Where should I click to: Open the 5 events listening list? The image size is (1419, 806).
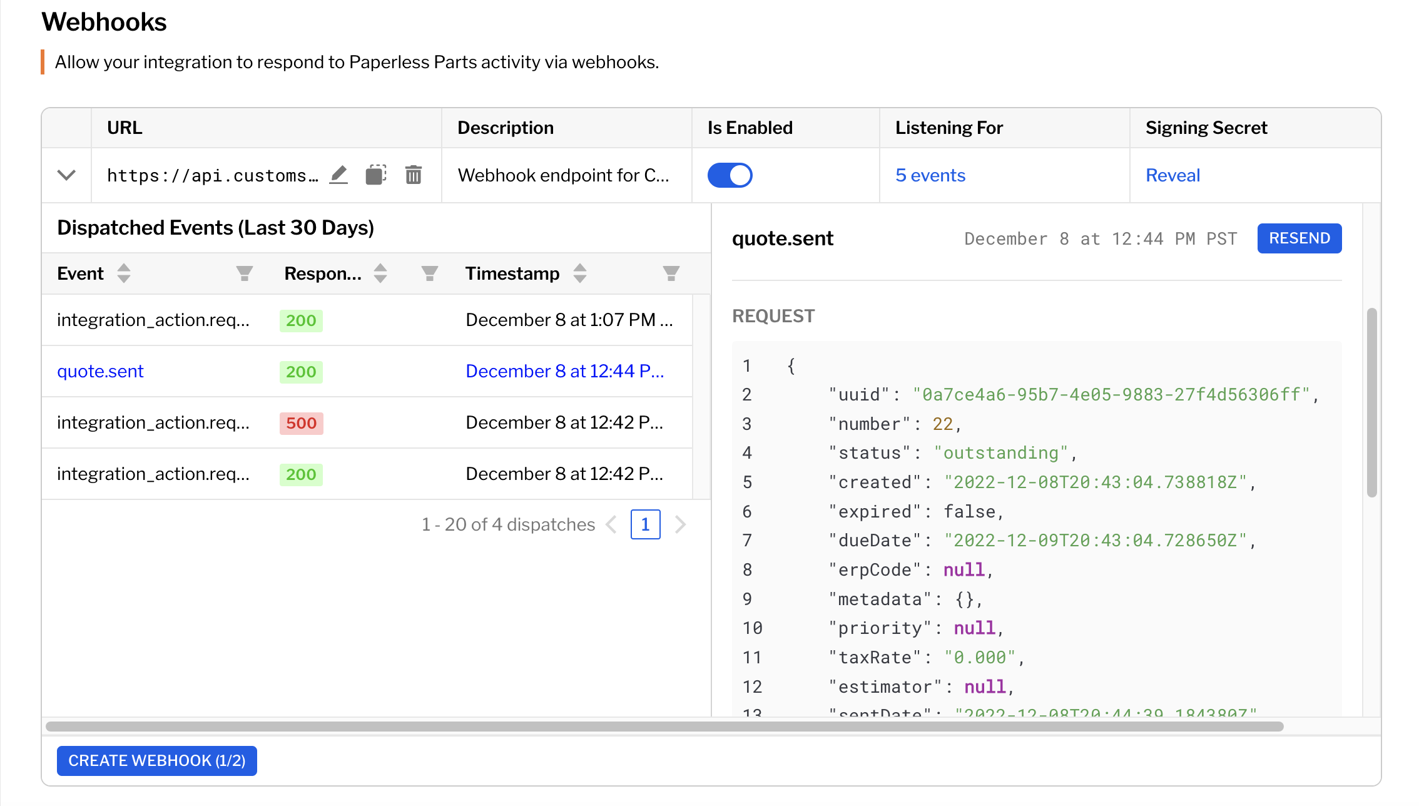pyautogui.click(x=930, y=175)
